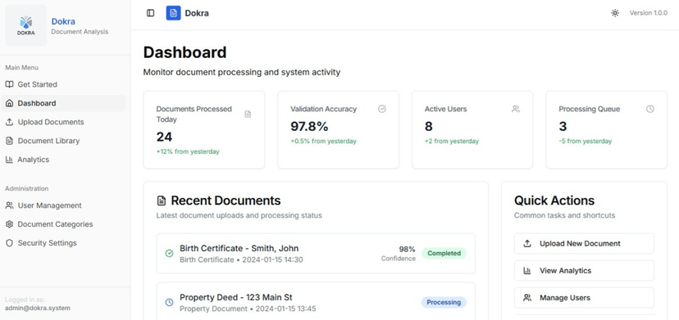Click the users icon on Active Users card

pos(516,109)
